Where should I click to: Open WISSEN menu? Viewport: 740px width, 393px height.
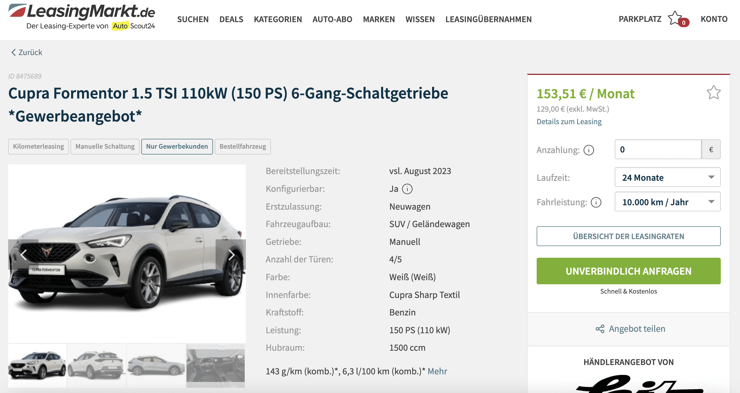coord(420,19)
